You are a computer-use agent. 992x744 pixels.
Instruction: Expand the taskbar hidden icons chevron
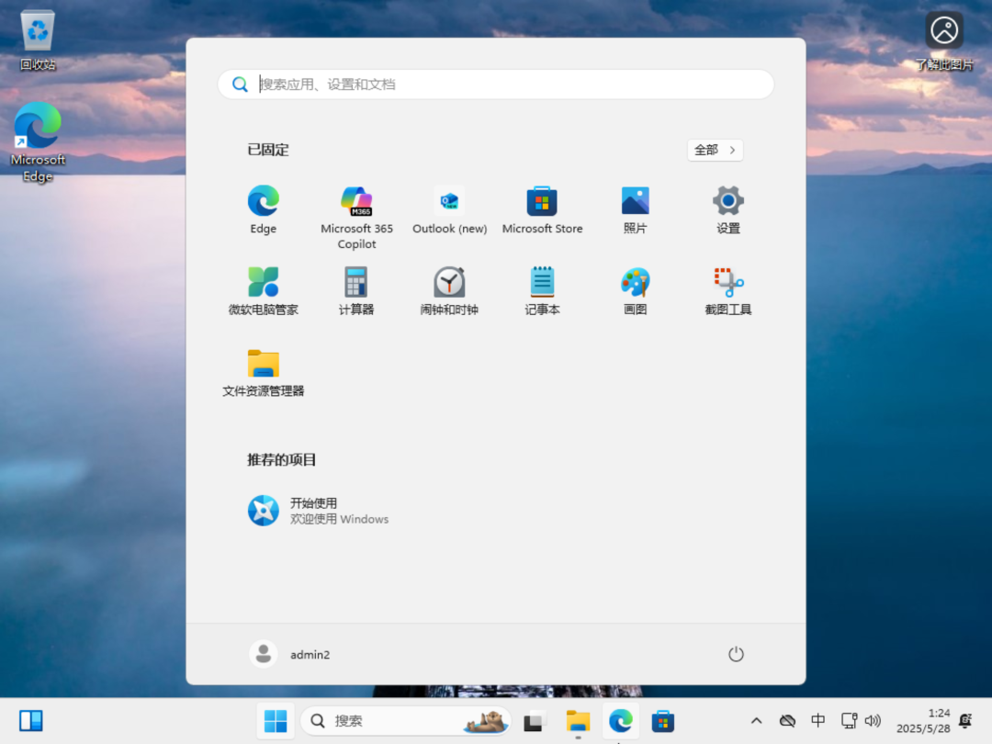(x=756, y=721)
